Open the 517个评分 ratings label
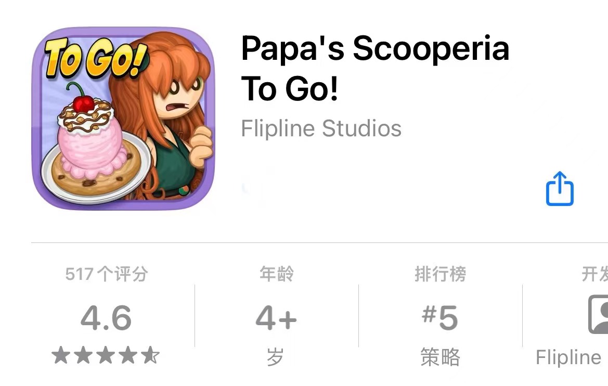608x386 pixels. [x=107, y=274]
